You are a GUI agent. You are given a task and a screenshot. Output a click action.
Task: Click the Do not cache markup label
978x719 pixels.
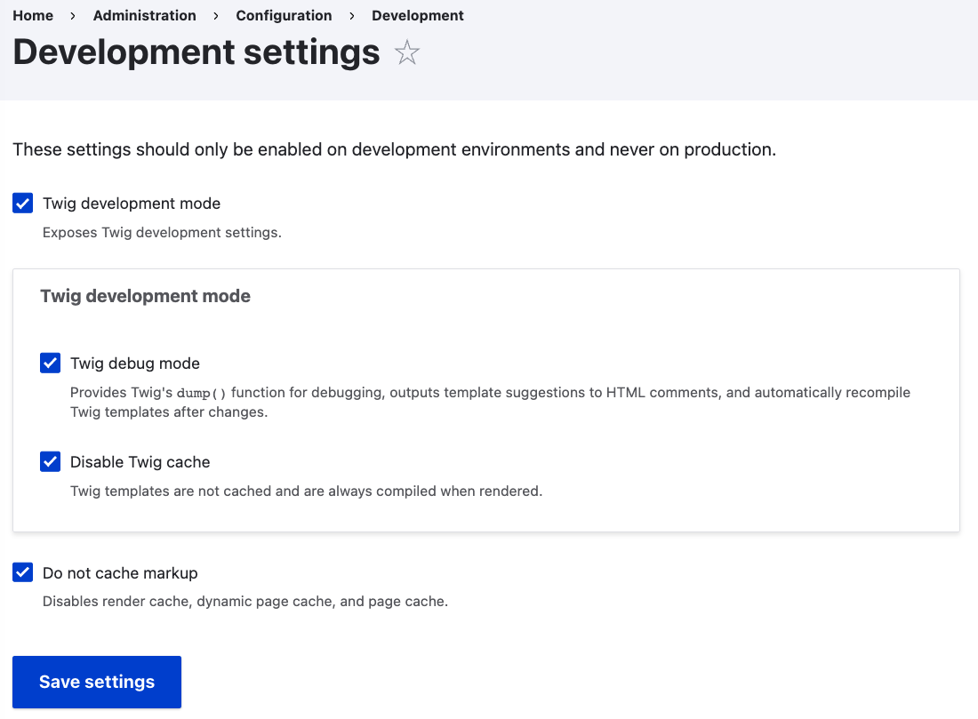point(120,573)
